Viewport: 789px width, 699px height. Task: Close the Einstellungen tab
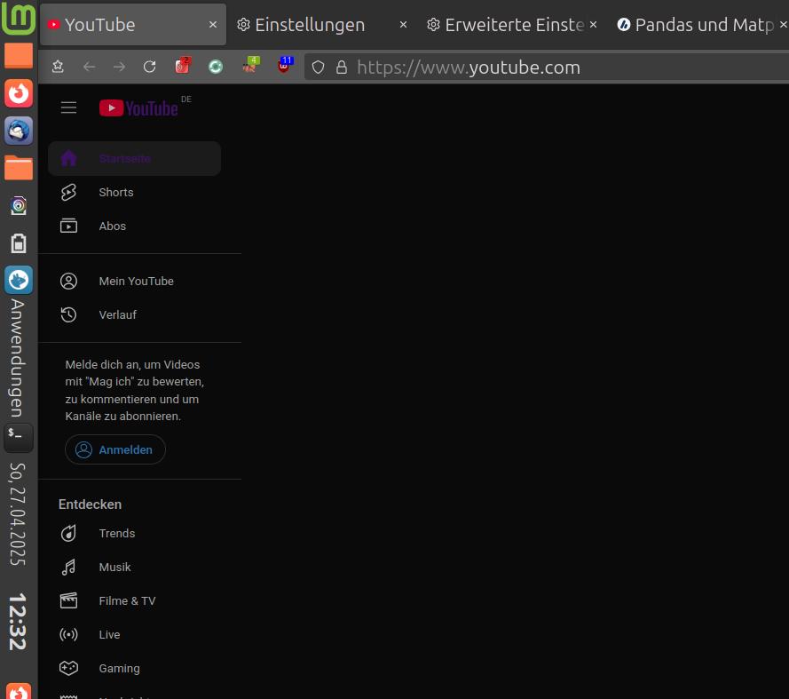403,25
